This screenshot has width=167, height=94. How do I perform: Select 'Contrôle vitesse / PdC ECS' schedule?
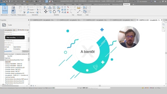click(x=13, y=69)
